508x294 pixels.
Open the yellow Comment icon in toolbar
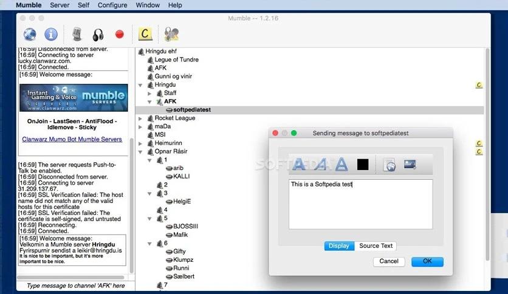pyautogui.click(x=145, y=33)
